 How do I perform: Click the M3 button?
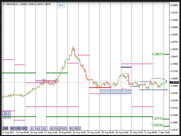44,128
